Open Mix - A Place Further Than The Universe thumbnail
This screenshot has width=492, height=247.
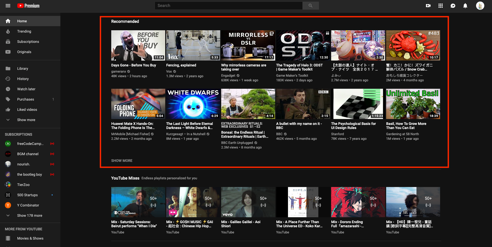303,202
